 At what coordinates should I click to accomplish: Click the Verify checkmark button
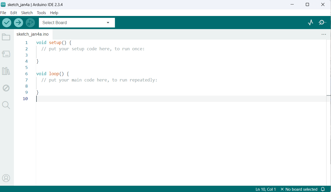[7, 23]
